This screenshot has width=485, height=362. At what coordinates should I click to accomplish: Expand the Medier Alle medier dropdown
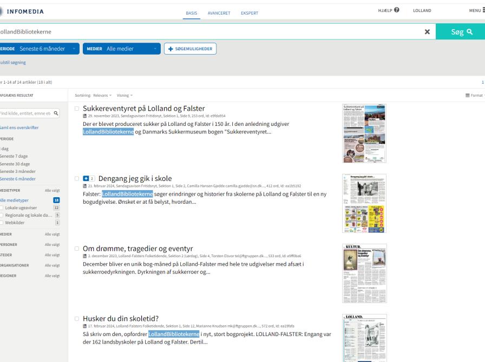click(x=122, y=49)
